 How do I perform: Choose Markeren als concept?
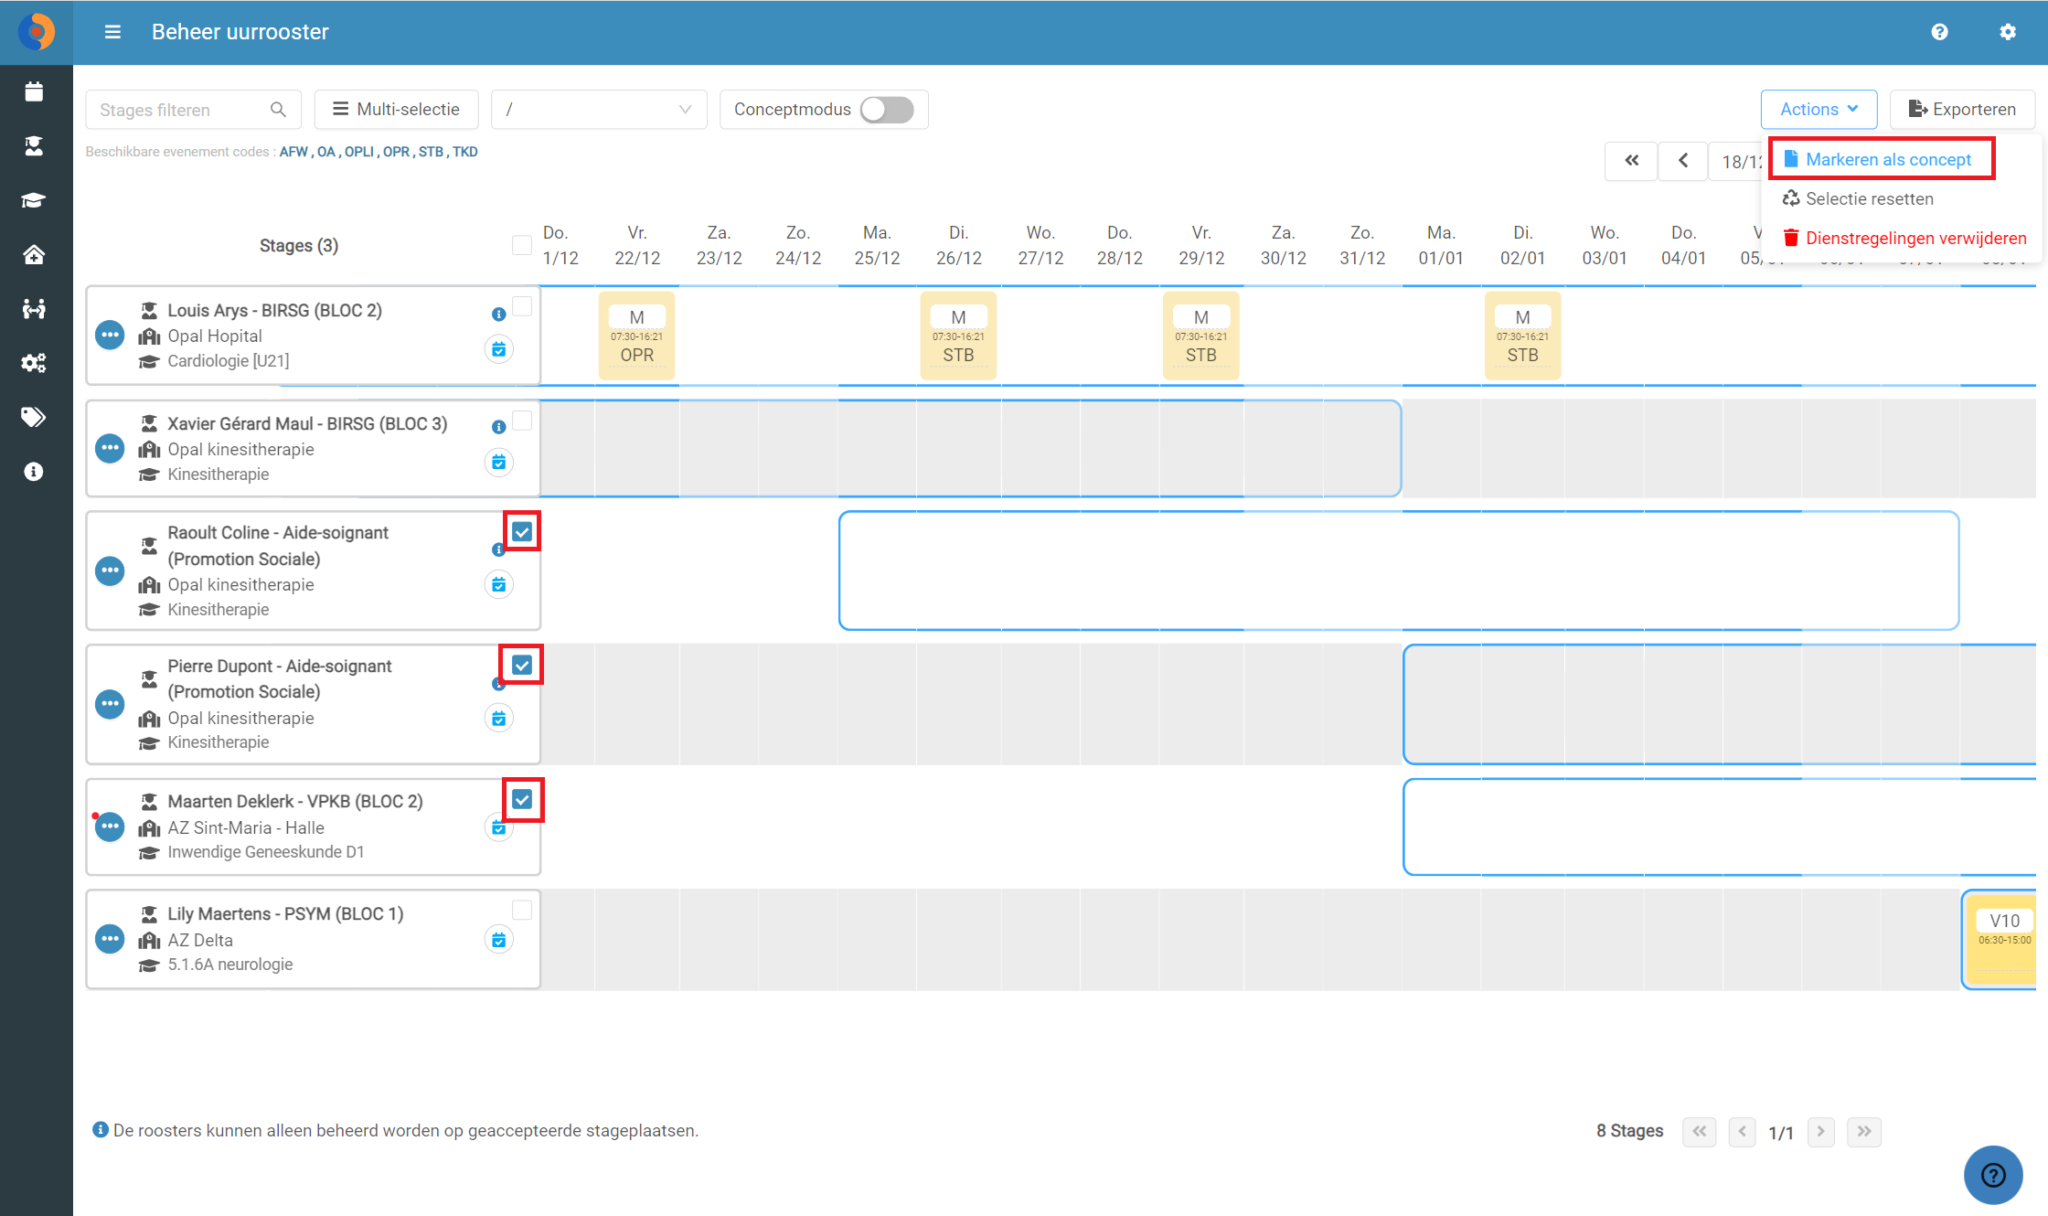(1880, 159)
